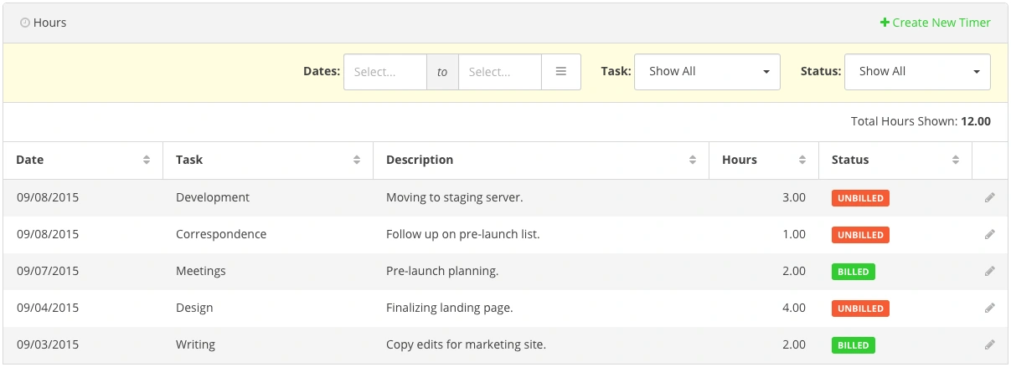The width and height of the screenshot is (1011, 367).
Task: Sort by Date column arrows
Action: click(147, 160)
